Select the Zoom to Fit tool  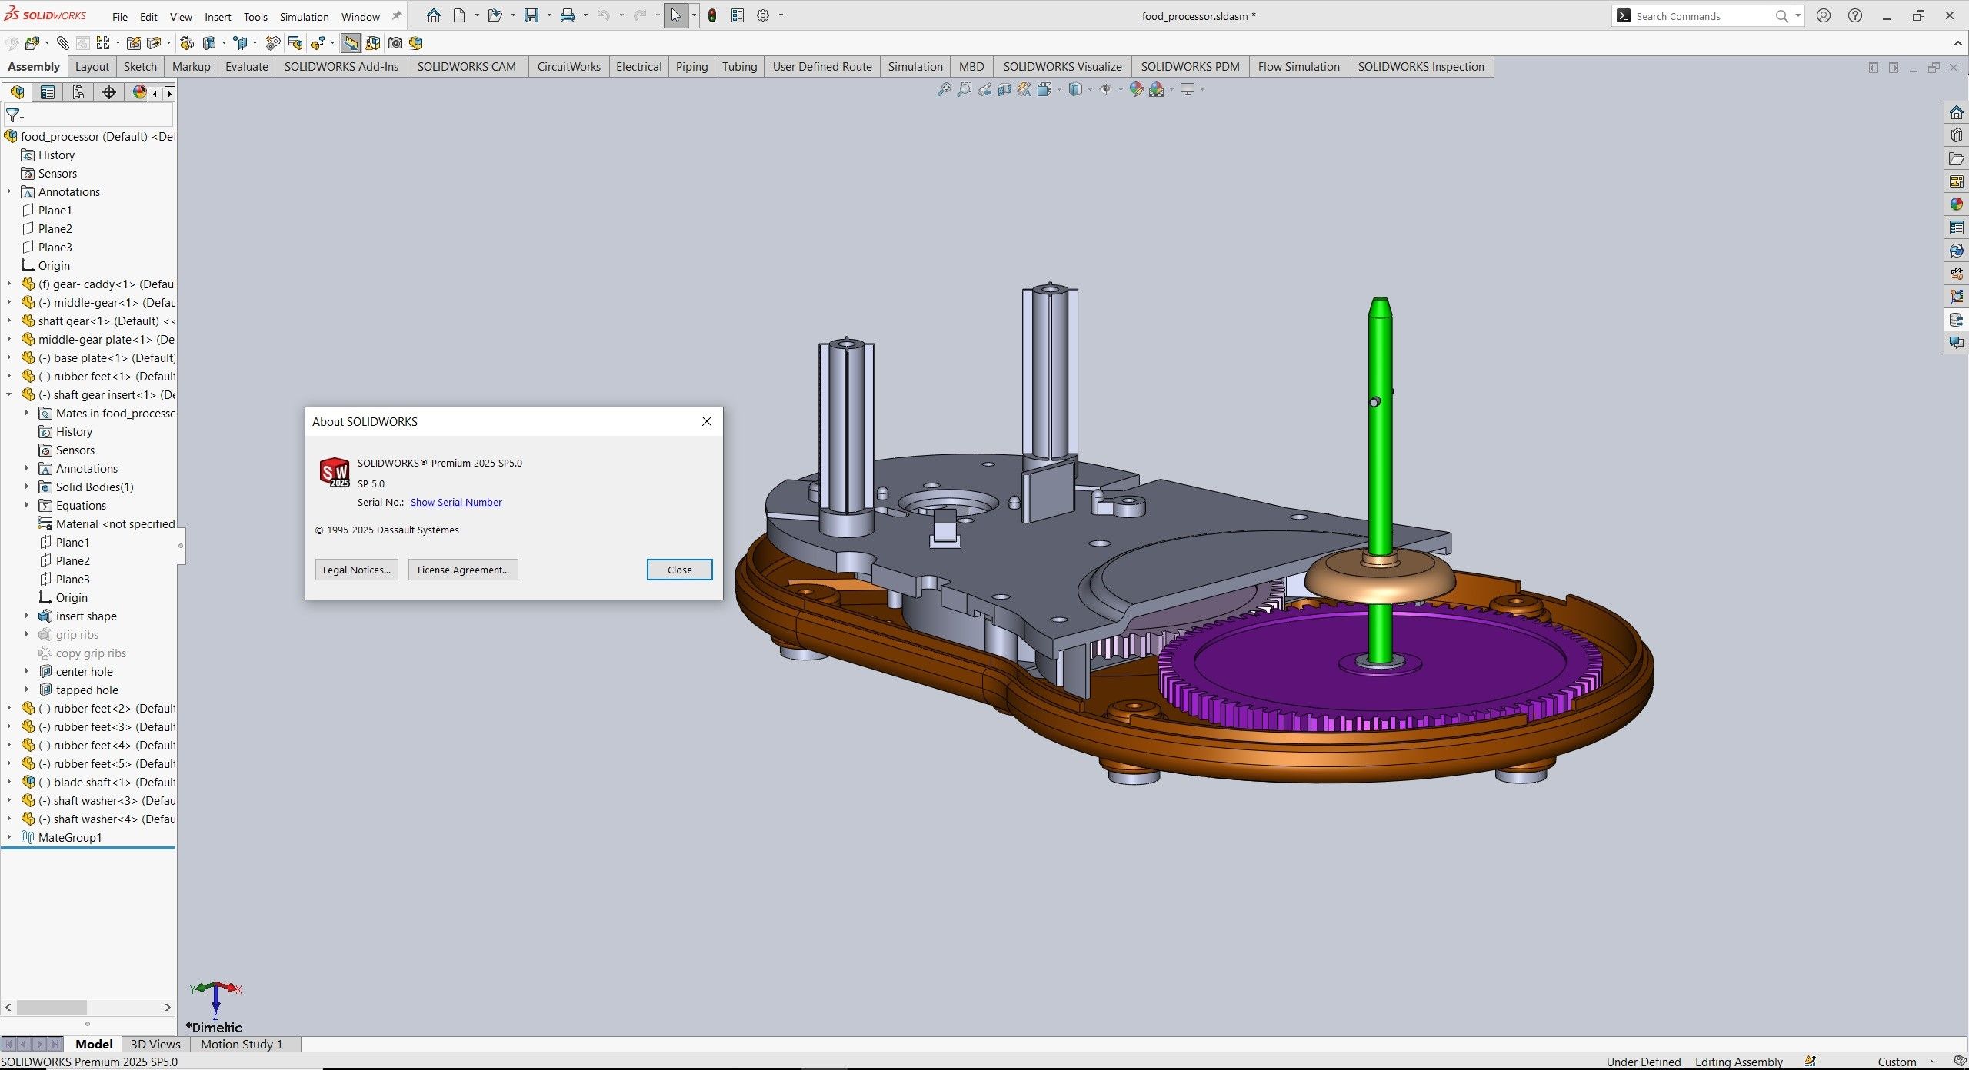point(945,89)
